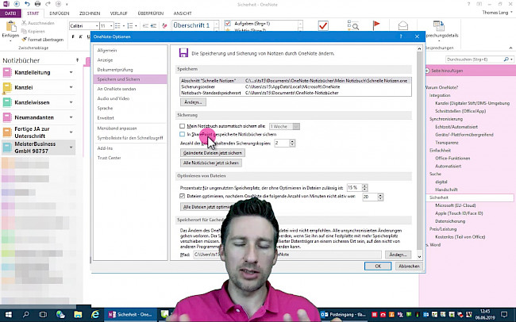Open Task View on the taskbar
Viewport: 516px width, 322px height.
[43, 314]
